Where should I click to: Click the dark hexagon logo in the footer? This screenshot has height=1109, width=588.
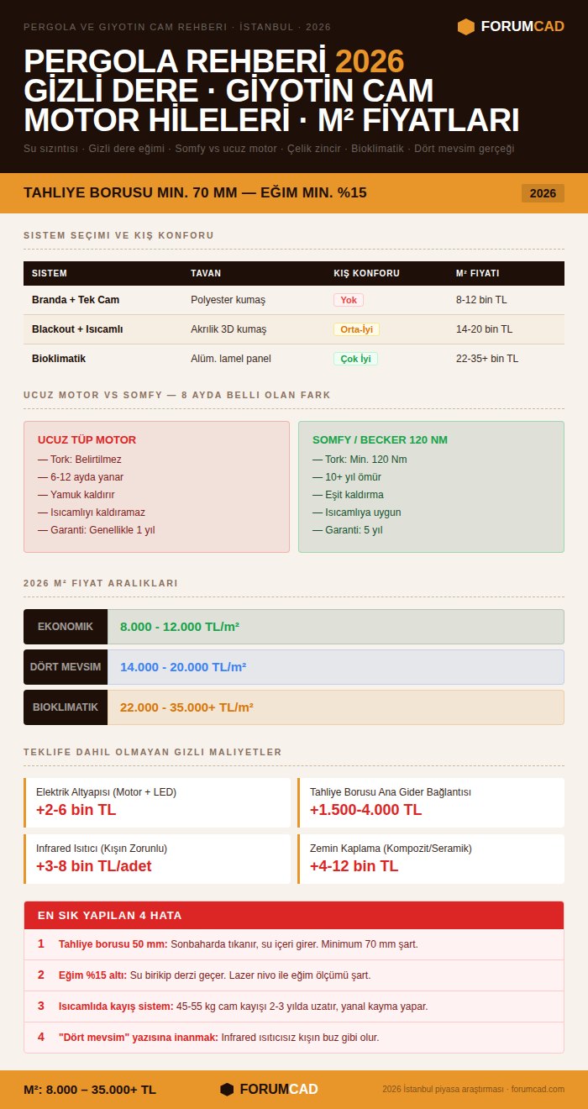tap(227, 1090)
